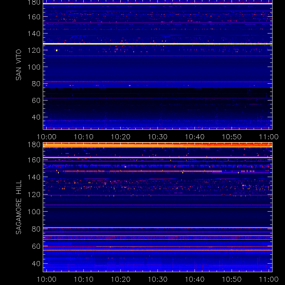
Task: Choose 11:00 under the Sagamore Hill plot
Action: point(269,279)
